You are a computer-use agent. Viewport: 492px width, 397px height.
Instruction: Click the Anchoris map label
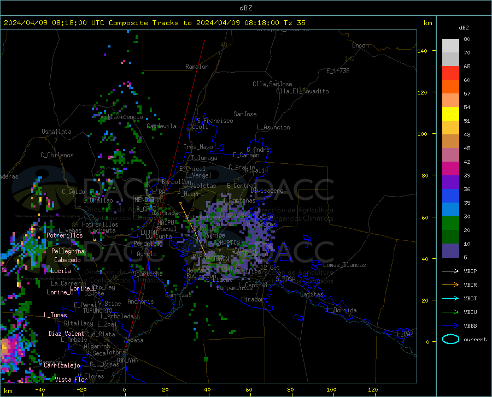click(x=140, y=301)
